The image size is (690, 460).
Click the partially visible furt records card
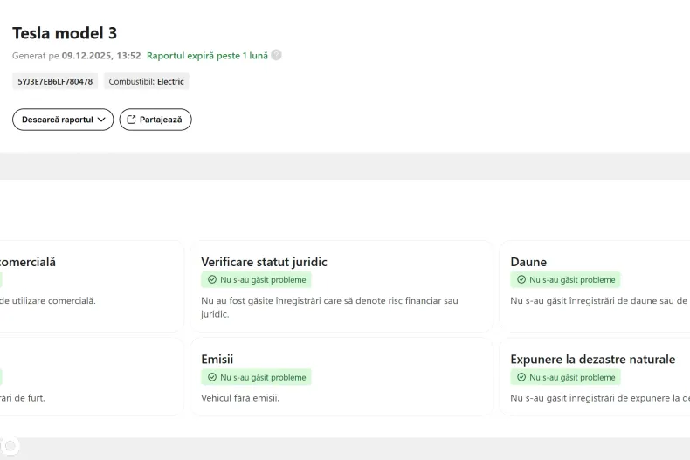pyautogui.click(x=87, y=377)
